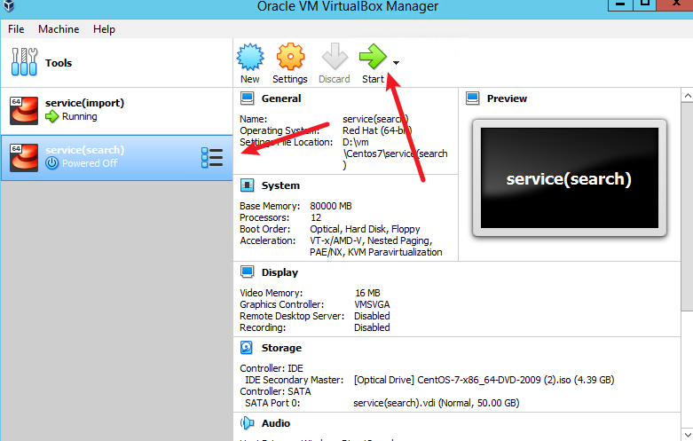This screenshot has width=693, height=441.
Task: Click the Audio section speaker icon
Action: 247,423
